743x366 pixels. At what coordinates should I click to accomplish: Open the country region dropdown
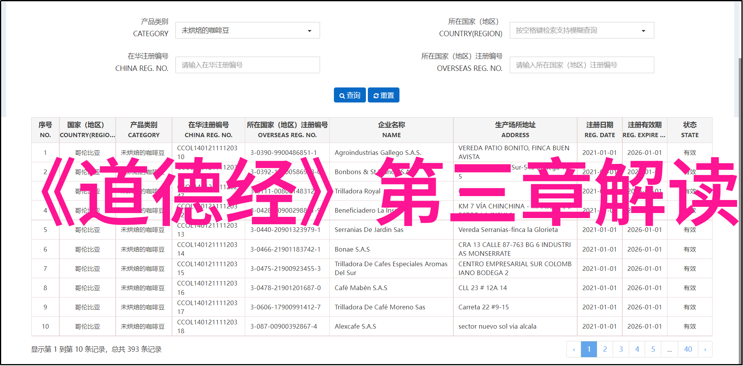pos(582,30)
